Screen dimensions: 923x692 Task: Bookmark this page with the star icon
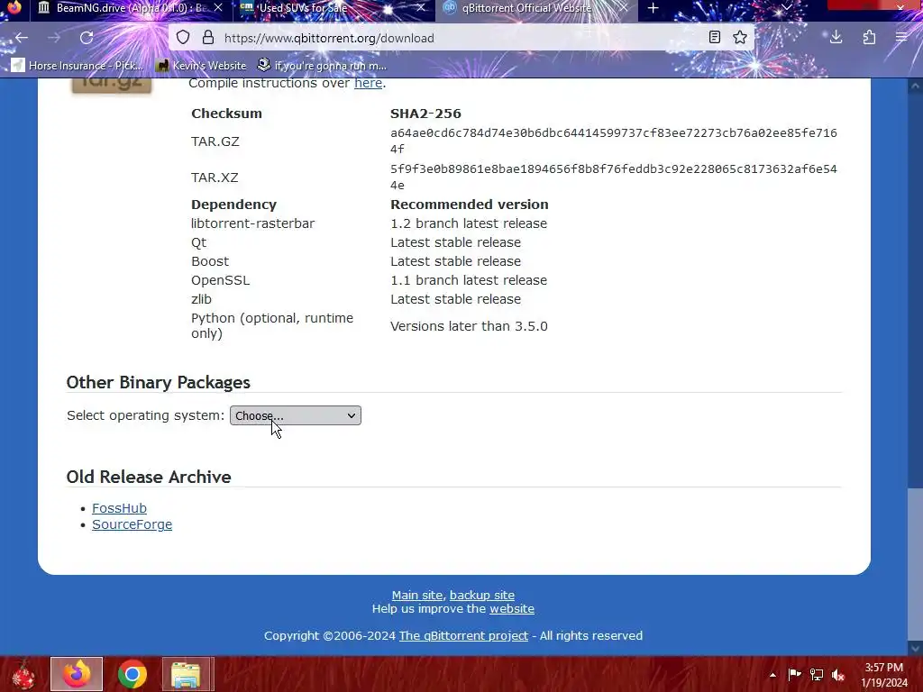pyautogui.click(x=740, y=38)
